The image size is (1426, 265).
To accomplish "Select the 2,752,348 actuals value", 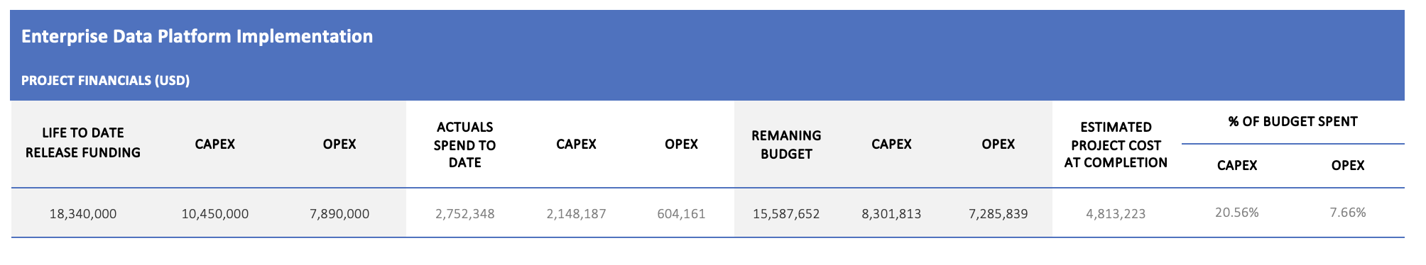I will coord(464,213).
